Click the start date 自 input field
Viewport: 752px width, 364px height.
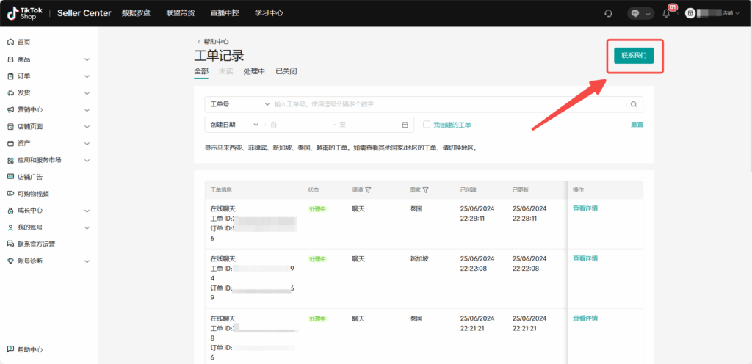[300, 125]
